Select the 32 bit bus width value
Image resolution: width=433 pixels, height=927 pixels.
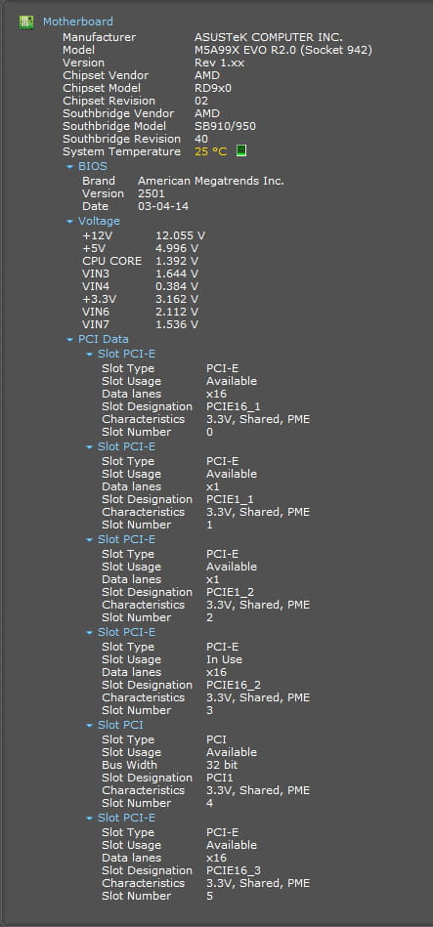point(222,766)
